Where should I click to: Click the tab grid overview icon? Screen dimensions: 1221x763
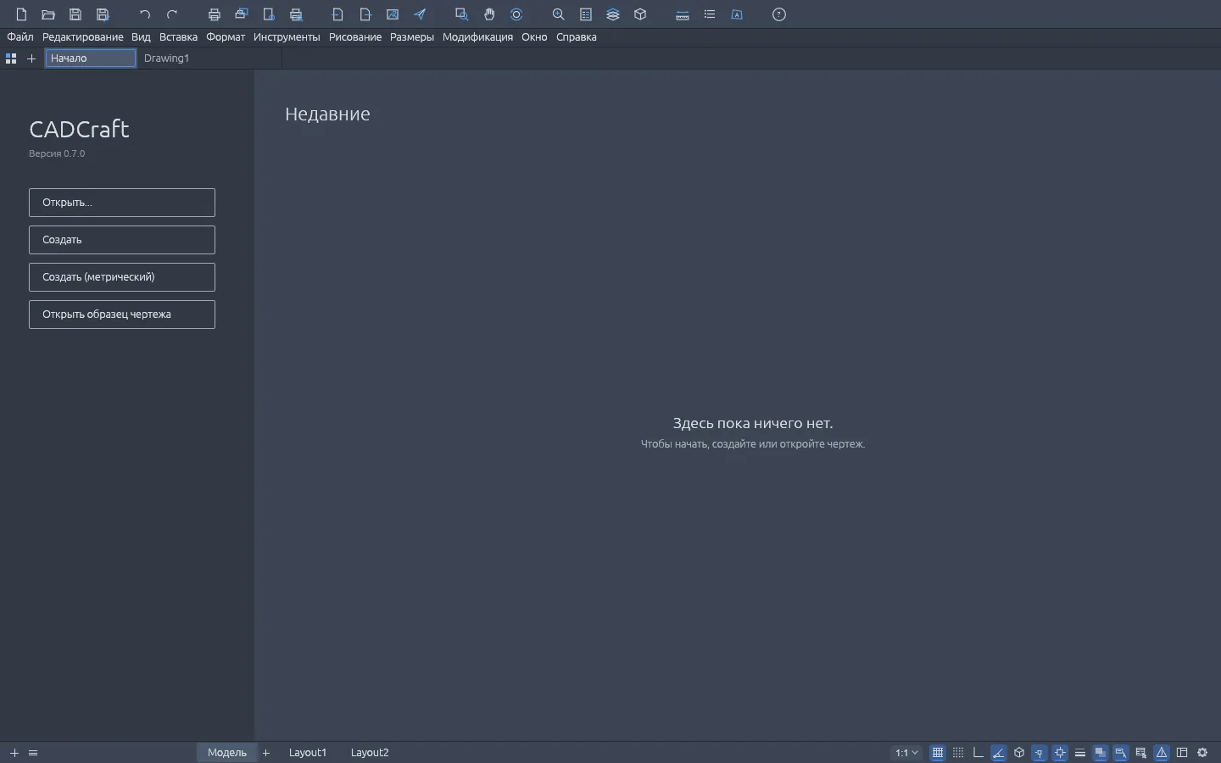click(11, 58)
